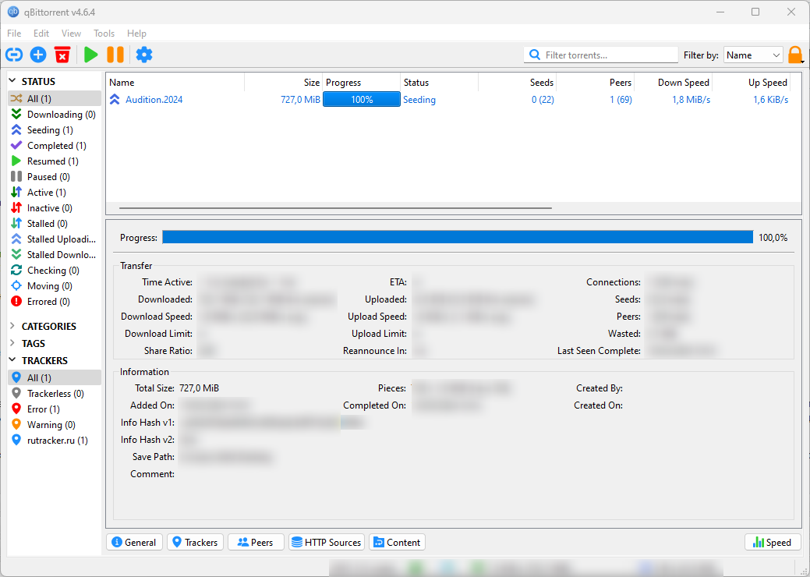Expand the TAGS section
The image size is (810, 577).
pos(13,344)
